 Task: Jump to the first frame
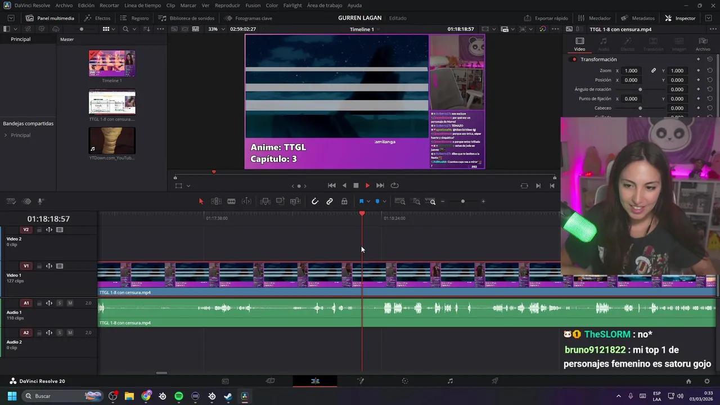pos(332,186)
